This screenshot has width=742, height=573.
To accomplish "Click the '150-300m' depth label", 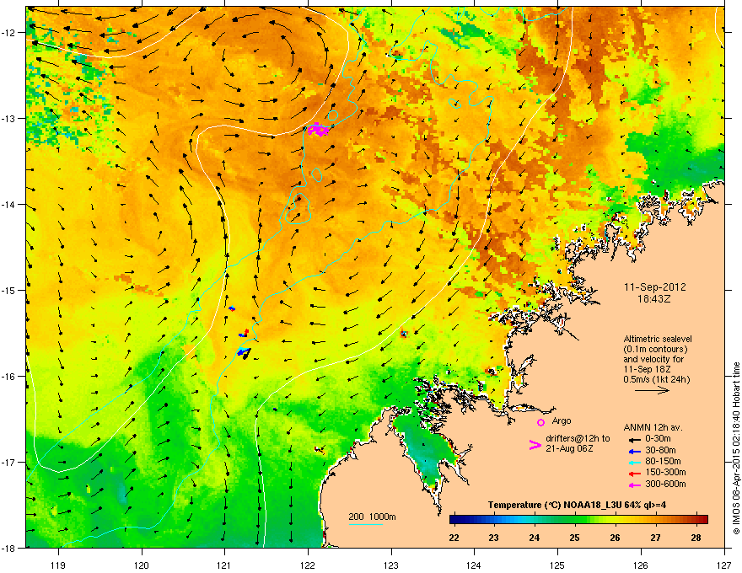I will (x=665, y=472).
